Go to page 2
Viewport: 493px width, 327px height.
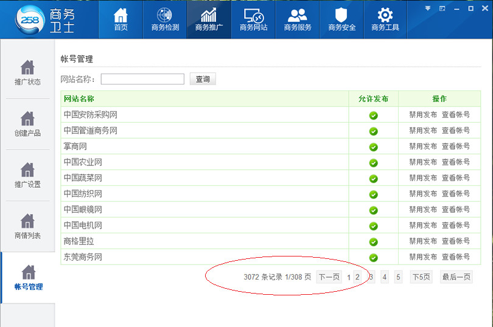(357, 277)
